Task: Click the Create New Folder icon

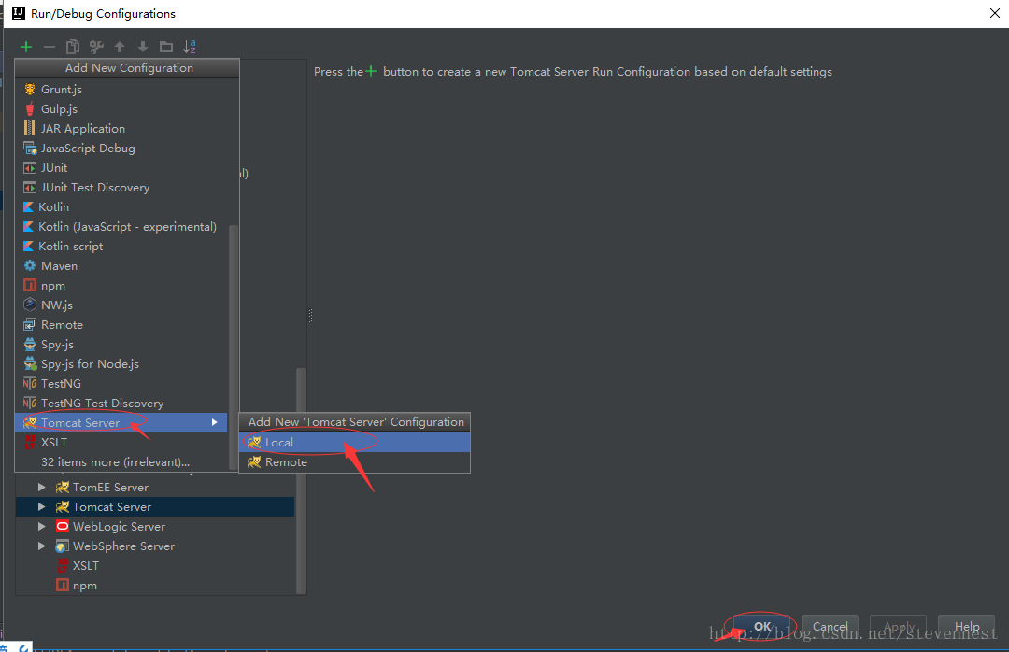Action: [x=166, y=47]
